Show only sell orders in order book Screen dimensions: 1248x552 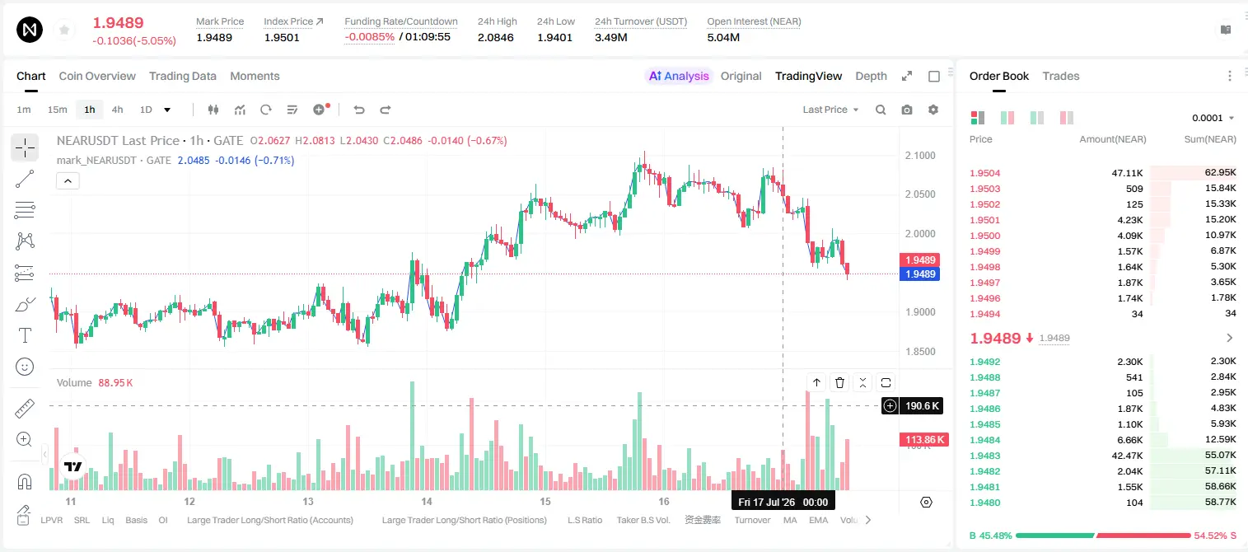coord(1067,118)
